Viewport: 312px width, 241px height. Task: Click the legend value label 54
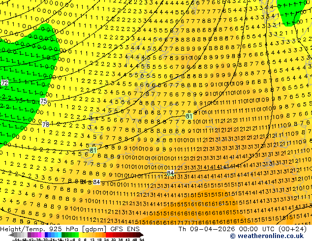pyautogui.click(x=142, y=240)
